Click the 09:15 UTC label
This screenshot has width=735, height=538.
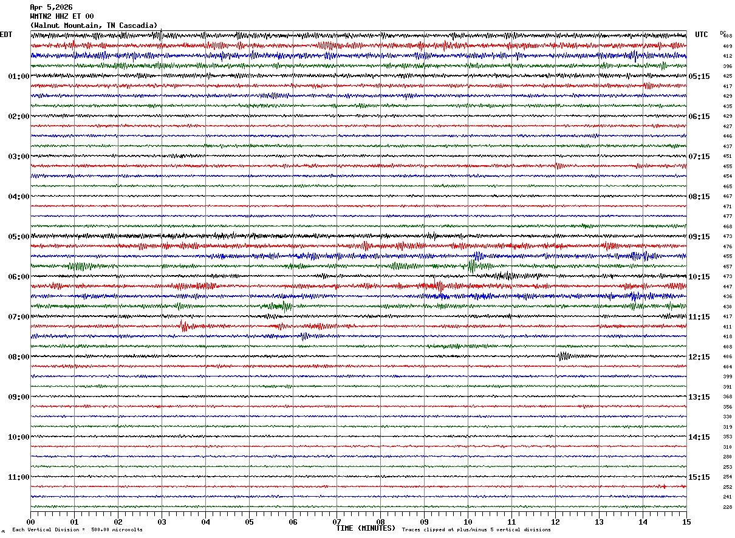[x=699, y=237]
